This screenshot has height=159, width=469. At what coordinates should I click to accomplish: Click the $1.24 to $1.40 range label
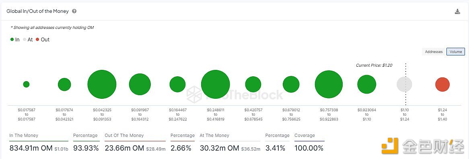442,114
